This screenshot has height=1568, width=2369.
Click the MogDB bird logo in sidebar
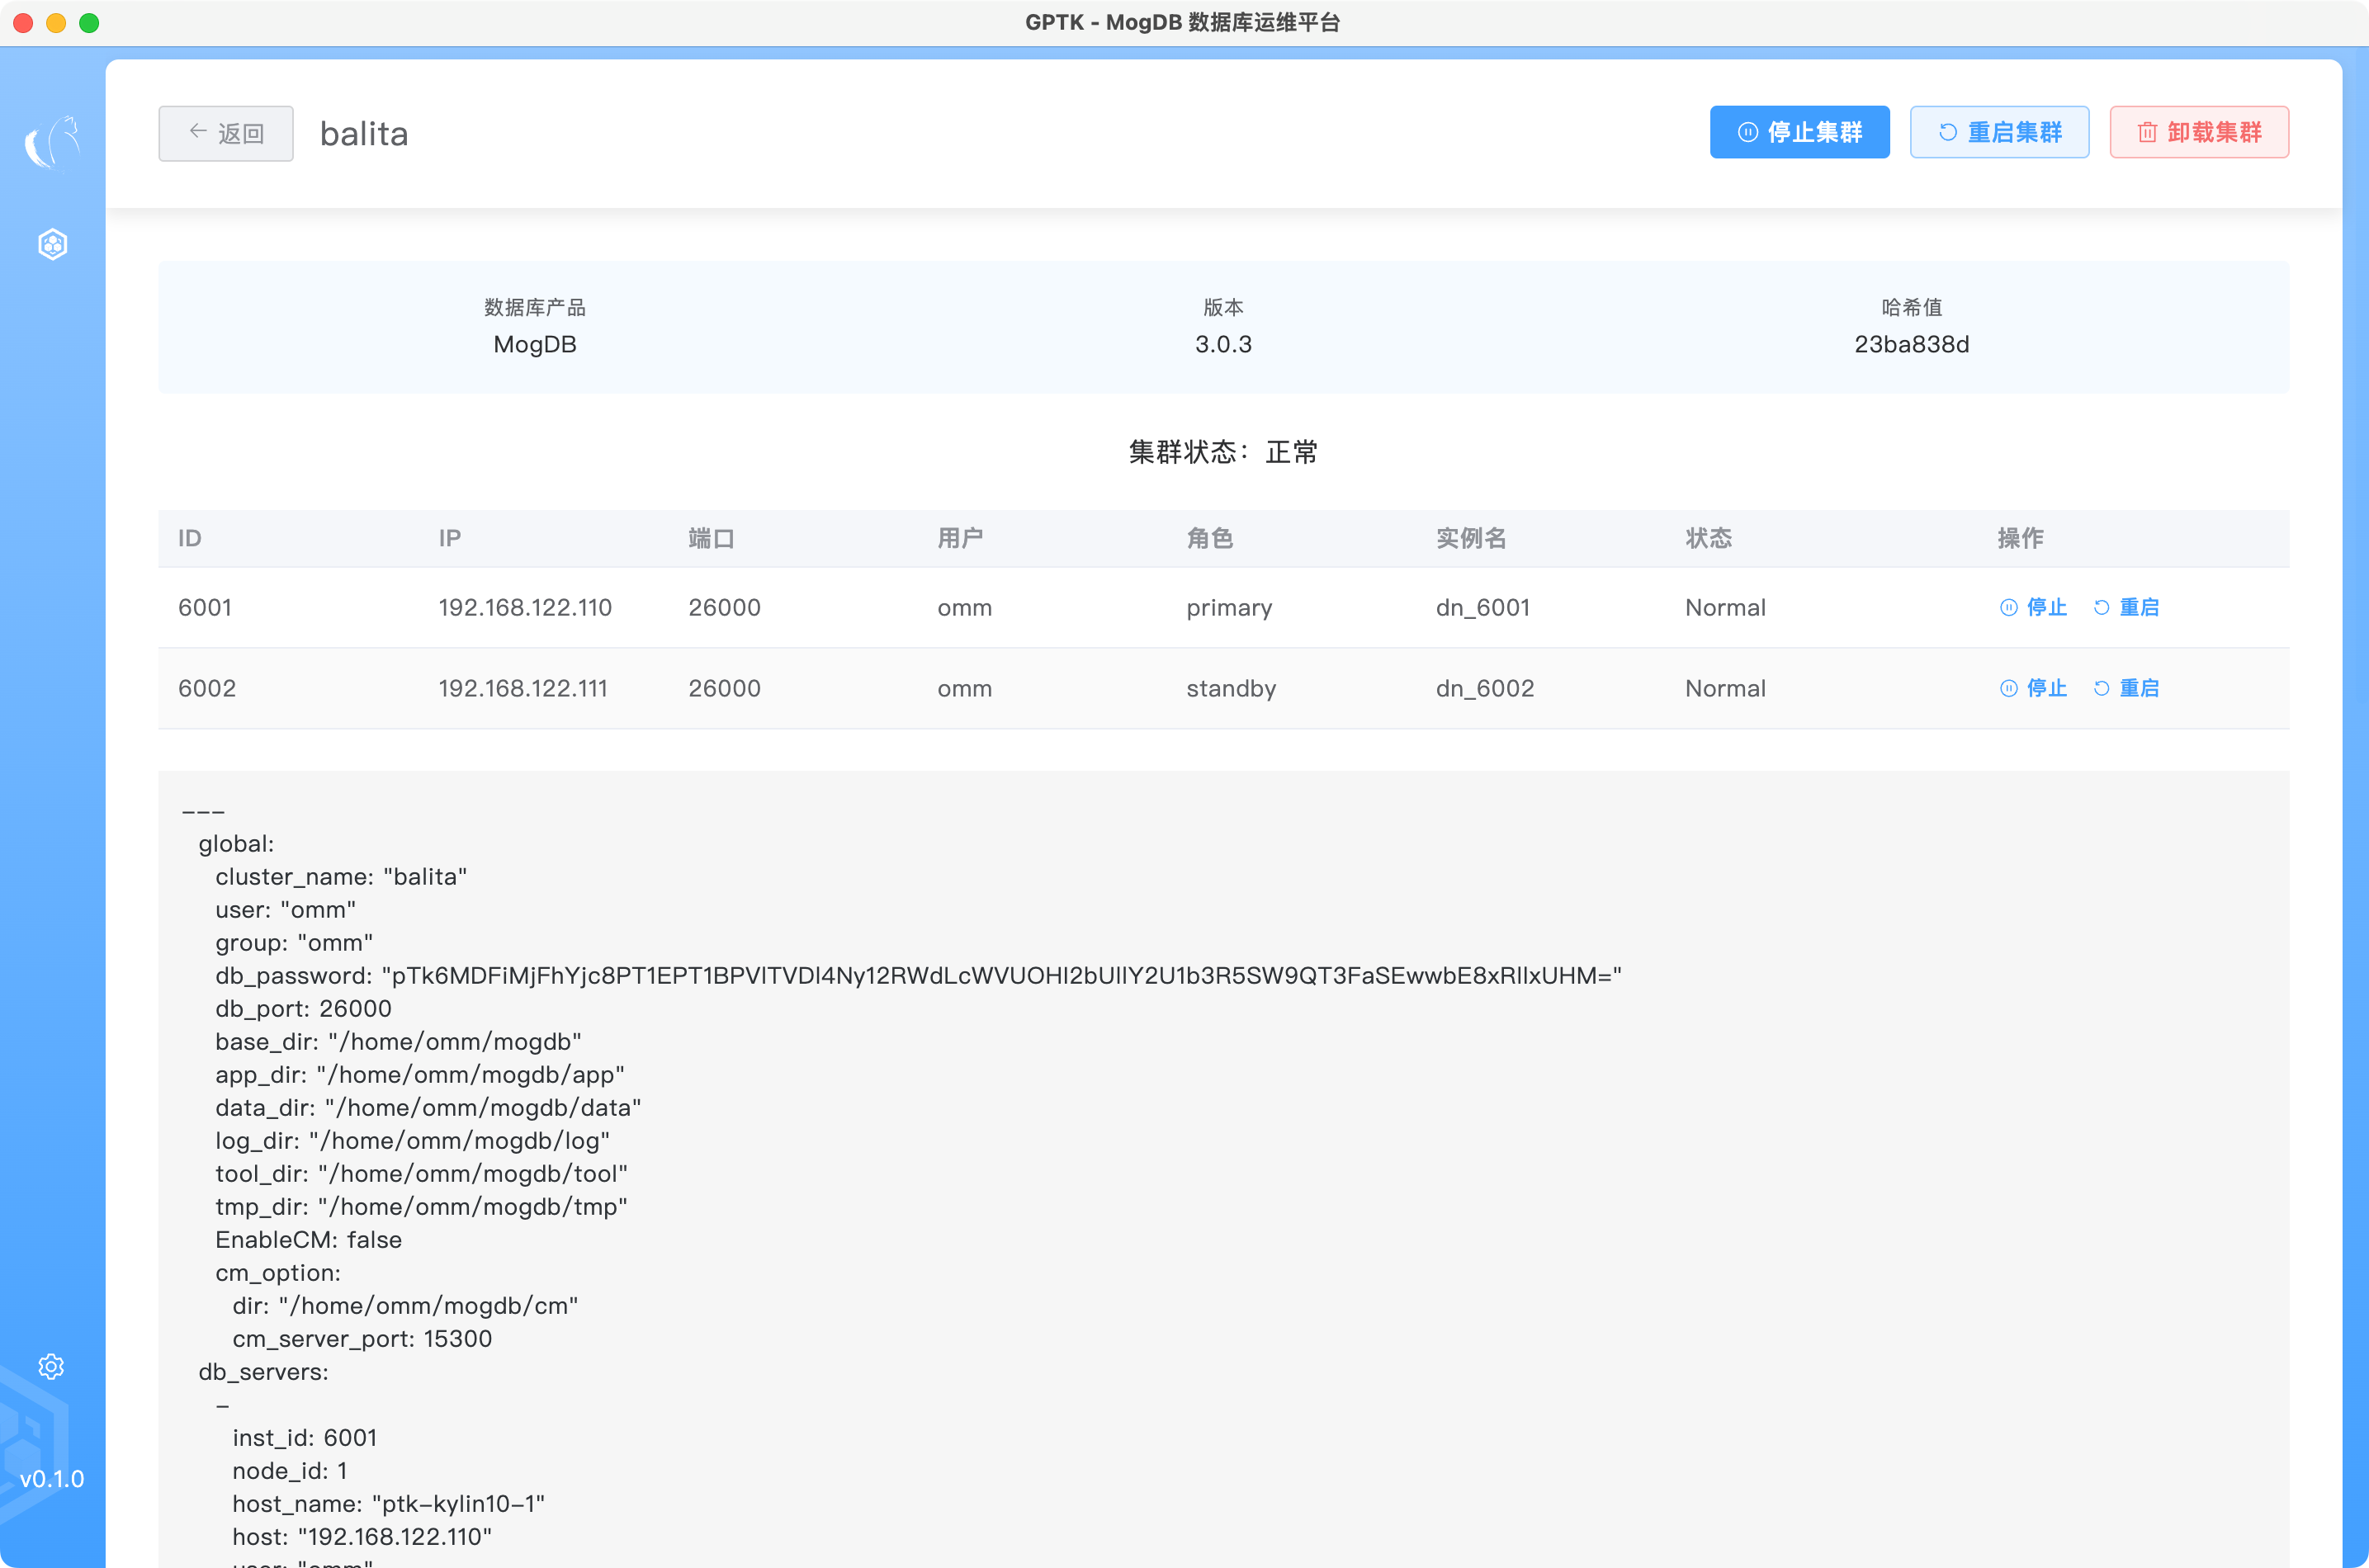tap(52, 143)
